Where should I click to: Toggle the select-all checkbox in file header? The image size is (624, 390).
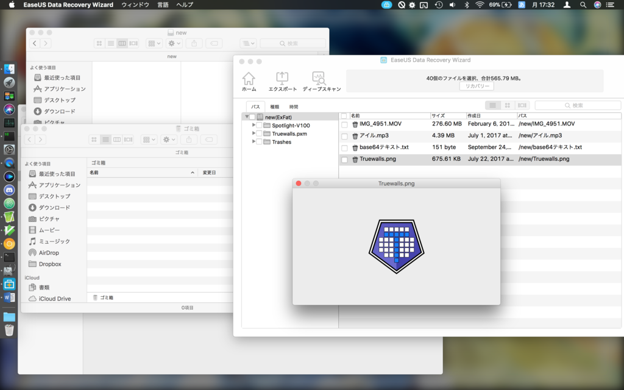pyautogui.click(x=344, y=116)
